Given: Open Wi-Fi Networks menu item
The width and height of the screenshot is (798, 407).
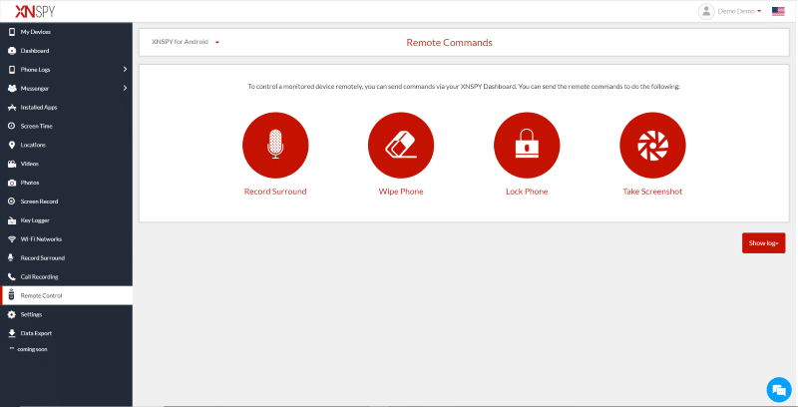Looking at the screenshot, I should 66,239.
